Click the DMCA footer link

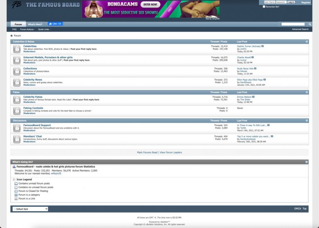(x=297, y=208)
